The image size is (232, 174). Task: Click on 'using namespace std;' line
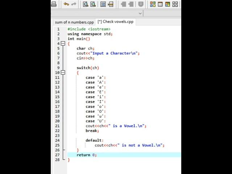tap(90, 34)
